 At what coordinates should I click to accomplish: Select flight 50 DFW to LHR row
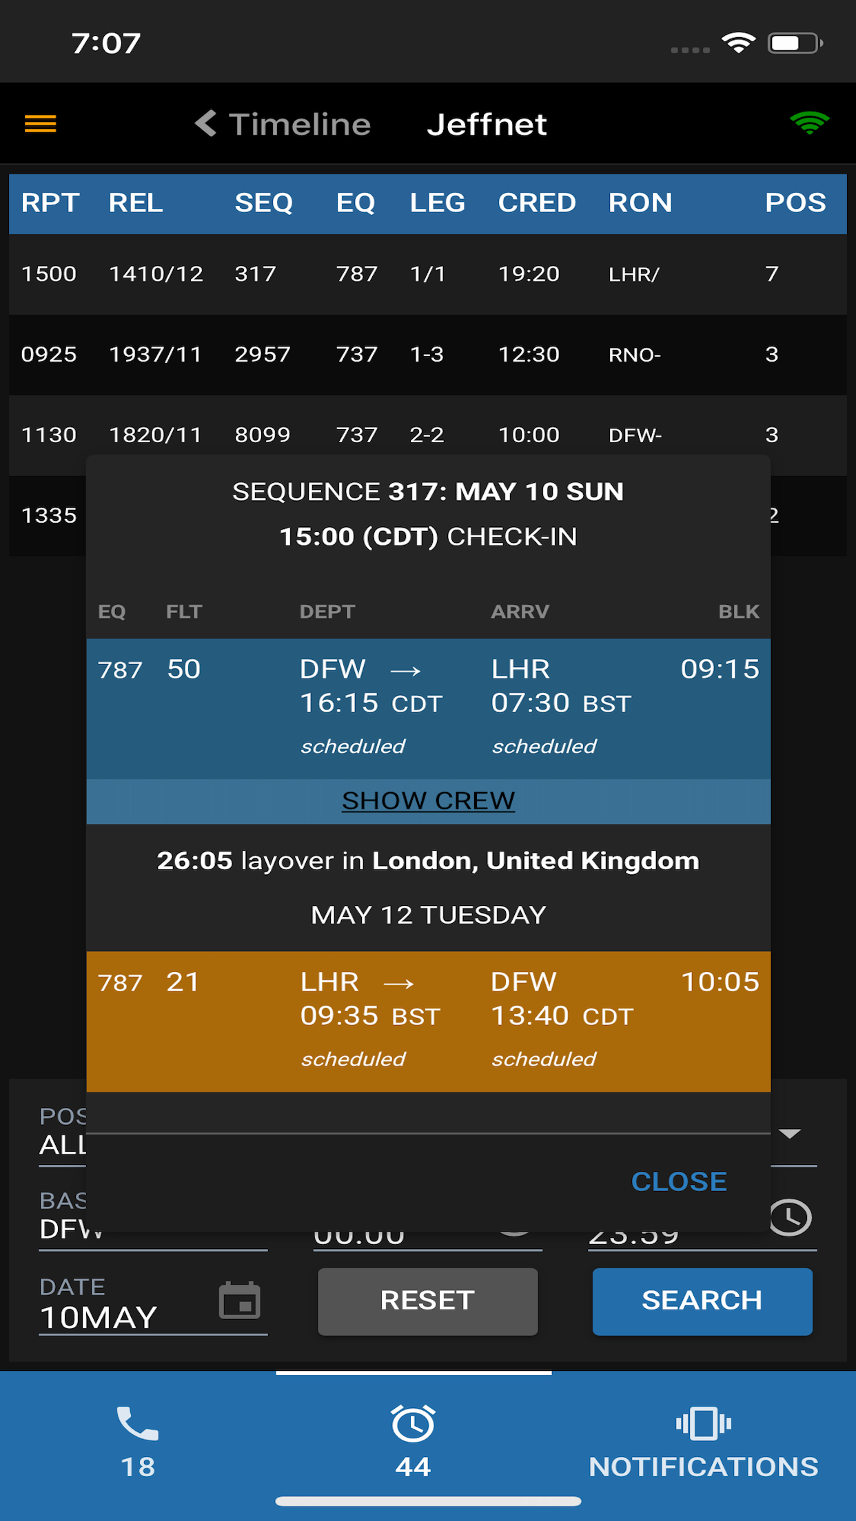428,709
